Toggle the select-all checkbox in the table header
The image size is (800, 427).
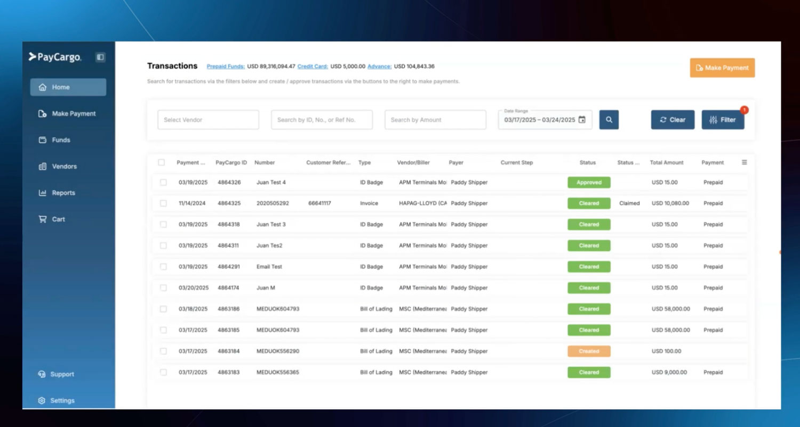tap(162, 162)
